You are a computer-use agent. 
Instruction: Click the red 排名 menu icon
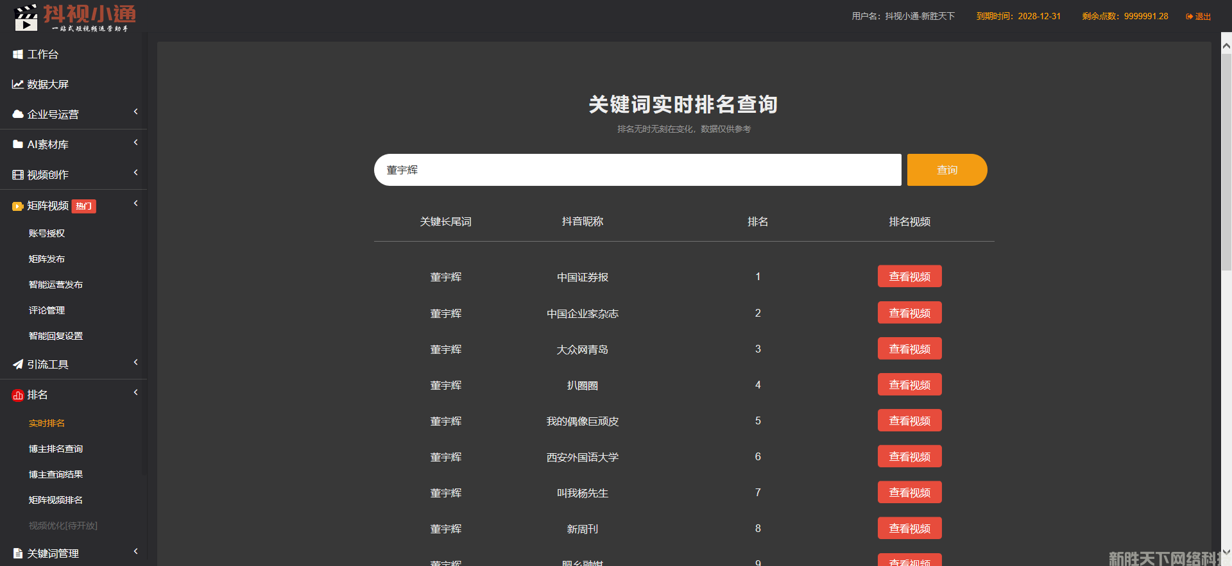coord(18,395)
